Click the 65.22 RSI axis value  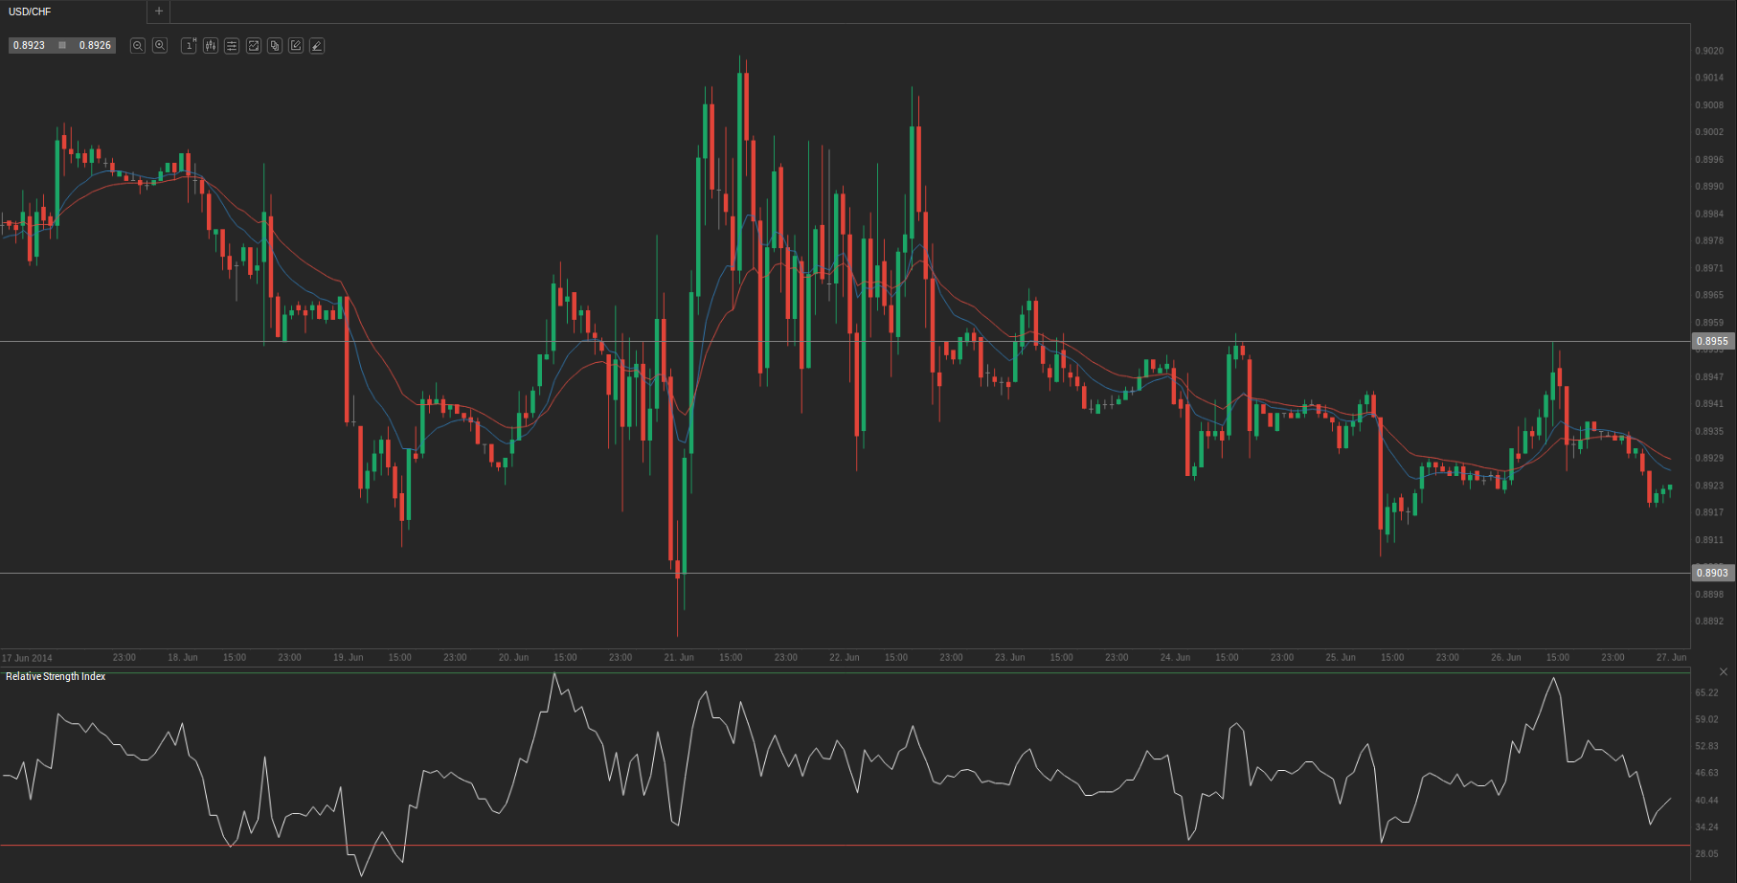(x=1706, y=692)
